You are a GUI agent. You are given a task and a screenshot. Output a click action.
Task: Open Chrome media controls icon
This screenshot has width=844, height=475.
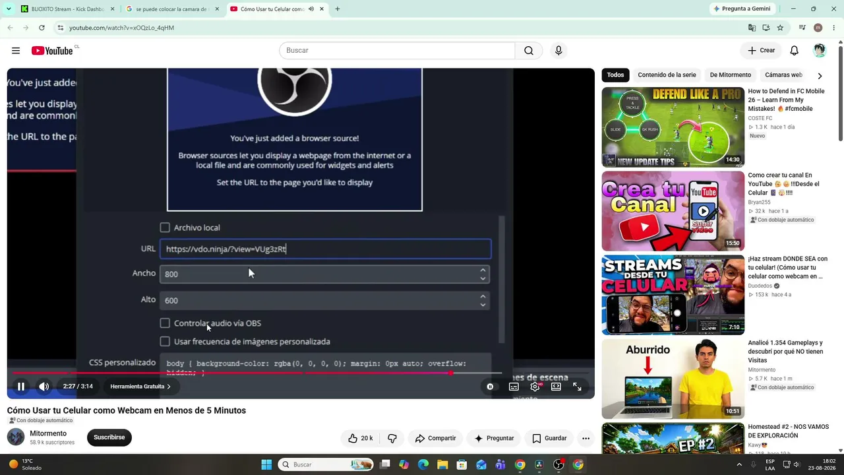click(802, 28)
